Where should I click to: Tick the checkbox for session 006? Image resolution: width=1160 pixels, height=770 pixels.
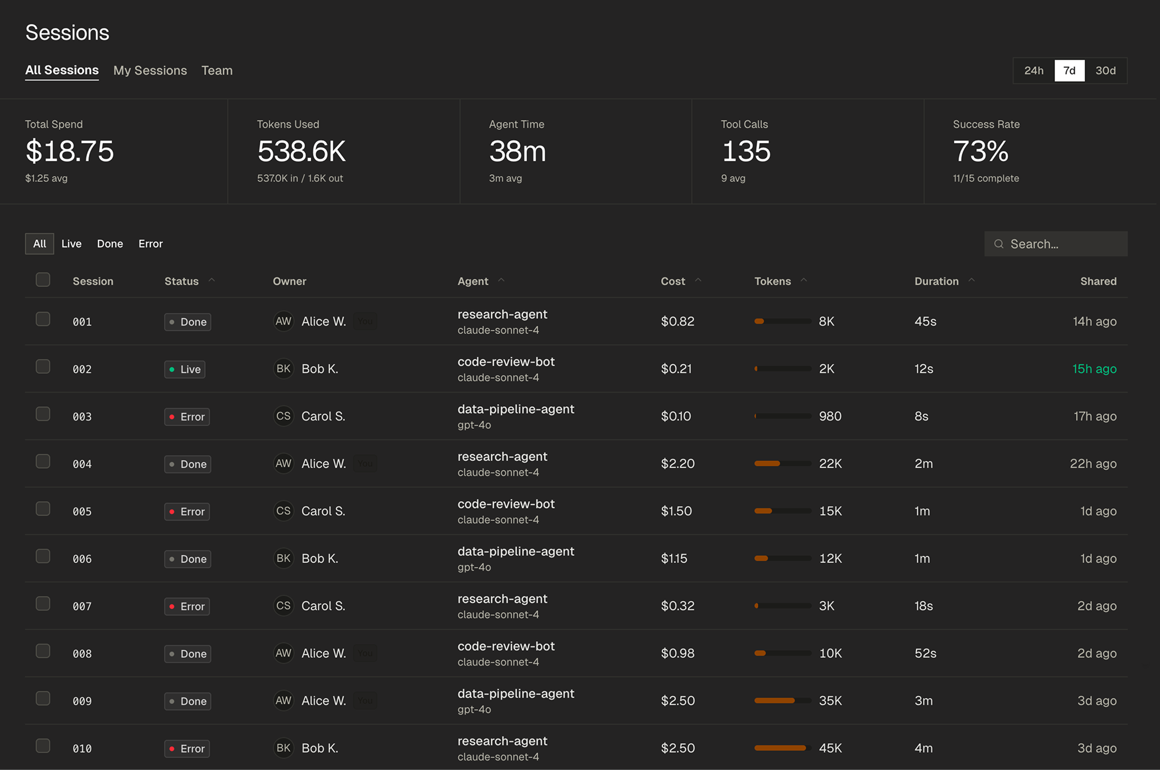pyautogui.click(x=43, y=556)
